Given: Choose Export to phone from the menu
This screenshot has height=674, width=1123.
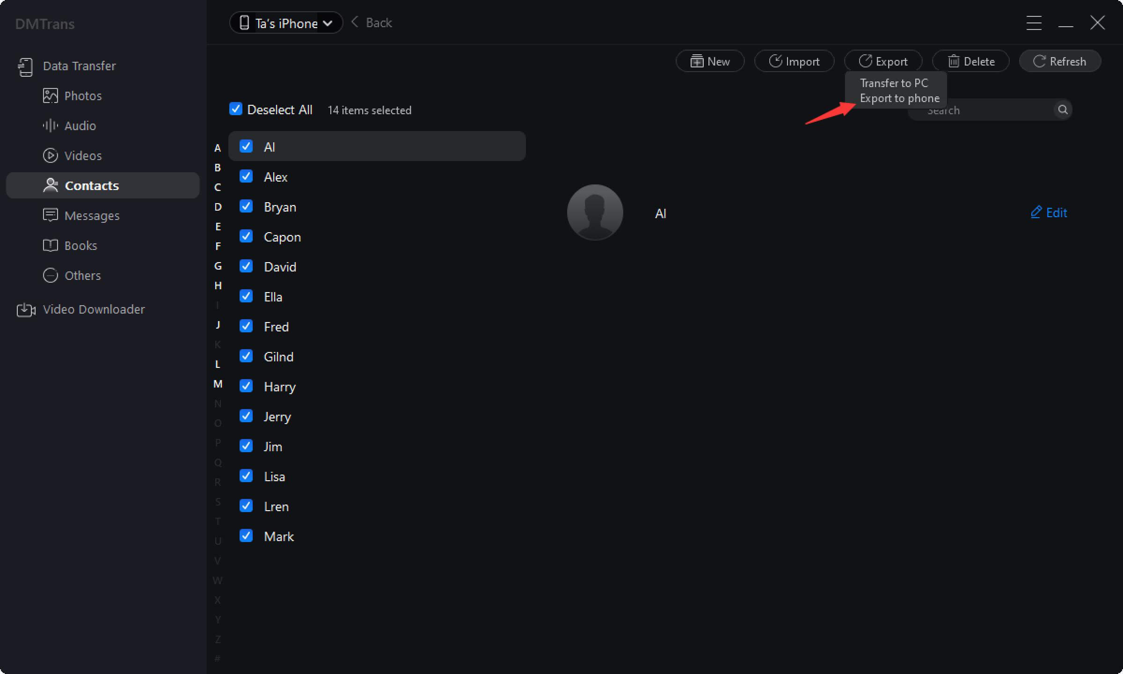Looking at the screenshot, I should pos(899,98).
